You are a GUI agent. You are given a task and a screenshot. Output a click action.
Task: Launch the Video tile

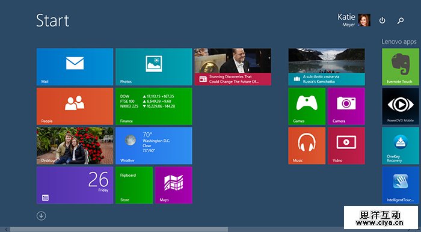tap(346, 145)
